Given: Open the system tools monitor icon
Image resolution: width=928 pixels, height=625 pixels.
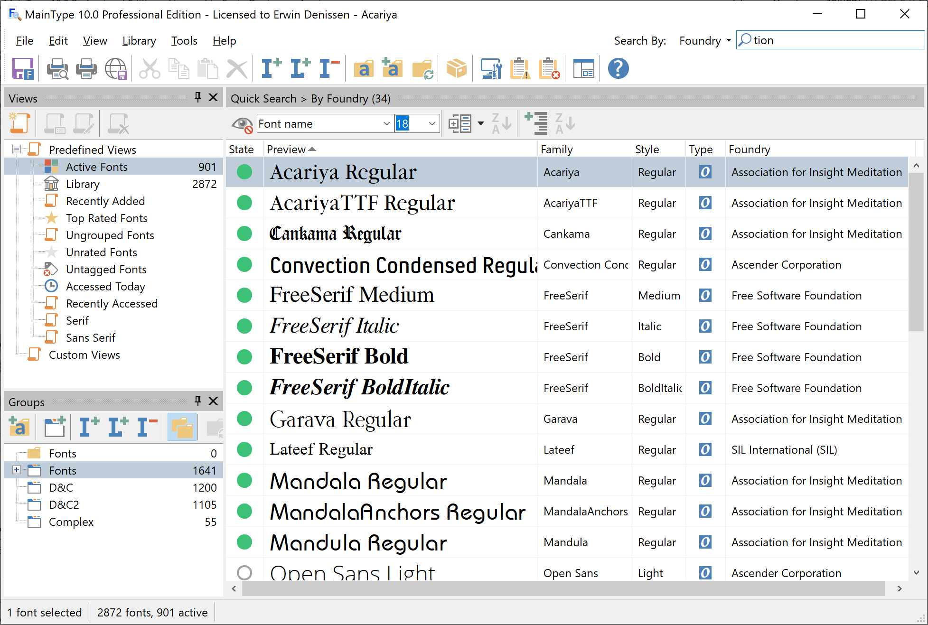Looking at the screenshot, I should pos(491,69).
